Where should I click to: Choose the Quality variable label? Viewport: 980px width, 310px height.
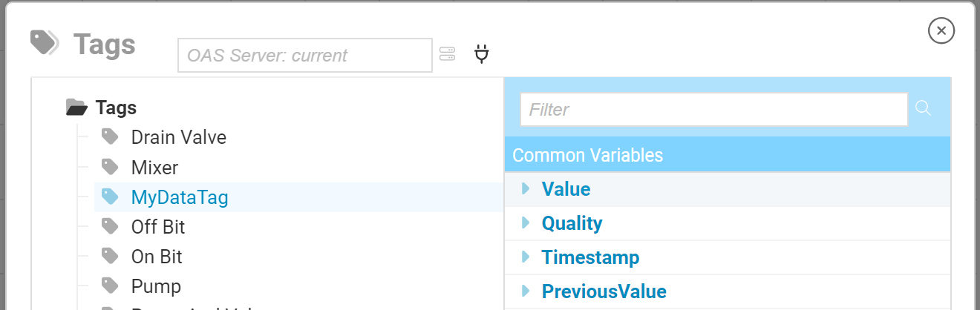(x=572, y=223)
